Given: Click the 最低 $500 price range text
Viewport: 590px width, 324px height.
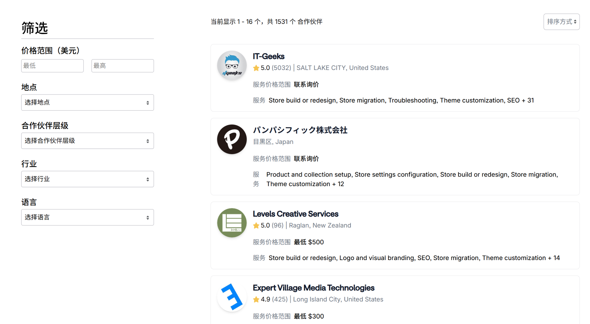Looking at the screenshot, I should 309,242.
